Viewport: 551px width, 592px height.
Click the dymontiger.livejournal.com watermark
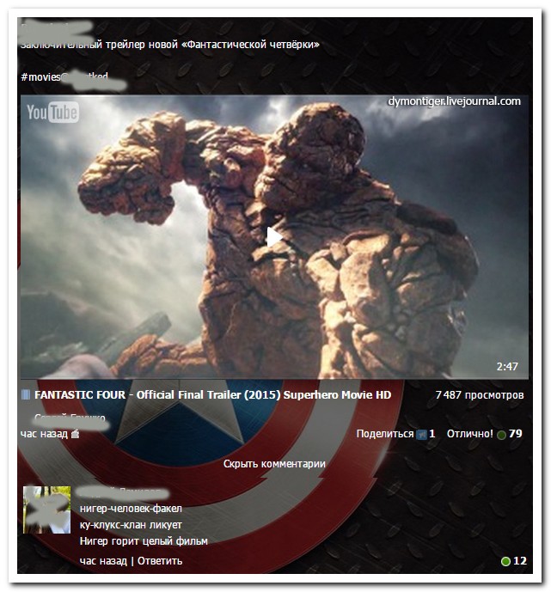pyautogui.click(x=454, y=101)
